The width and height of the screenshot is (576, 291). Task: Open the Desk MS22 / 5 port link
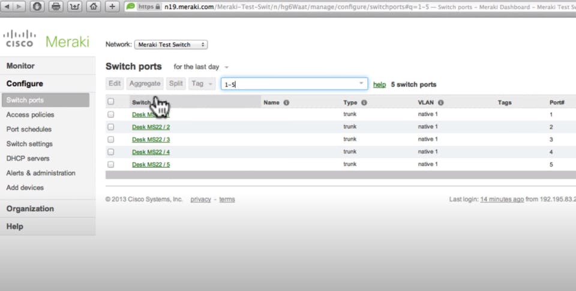coord(151,165)
